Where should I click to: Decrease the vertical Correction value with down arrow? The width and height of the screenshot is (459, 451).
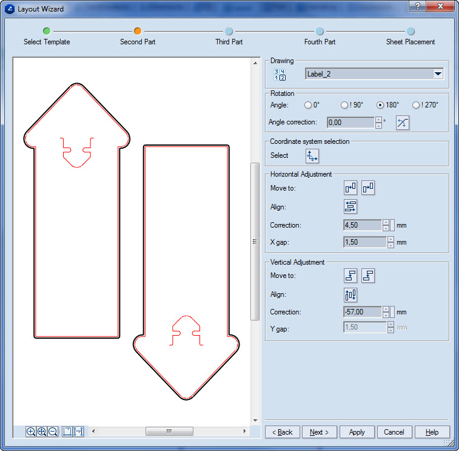386,315
